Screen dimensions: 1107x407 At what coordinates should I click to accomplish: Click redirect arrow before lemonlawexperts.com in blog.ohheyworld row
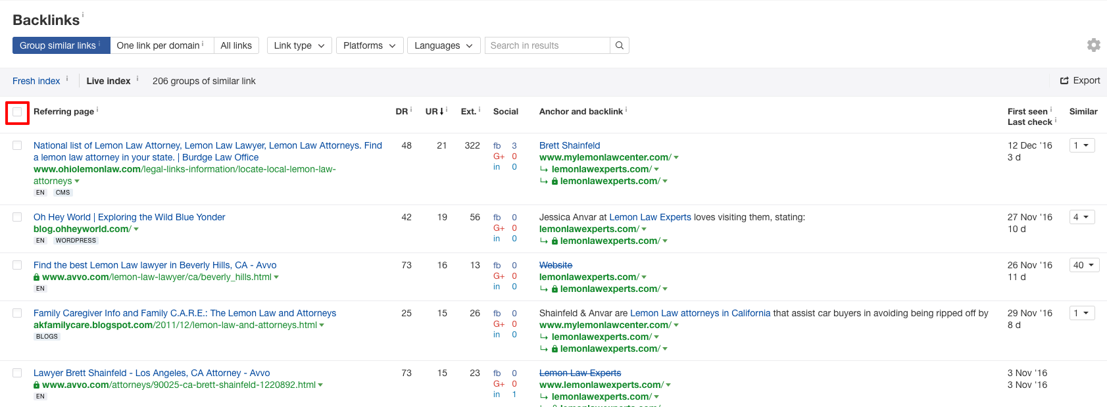(x=544, y=241)
